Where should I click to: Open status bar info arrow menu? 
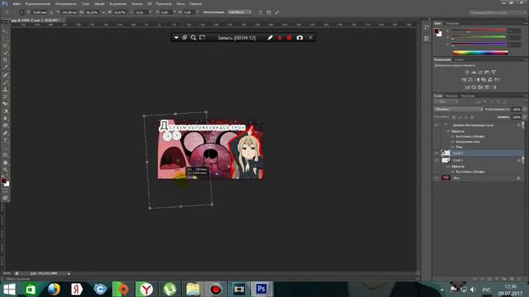point(69,273)
